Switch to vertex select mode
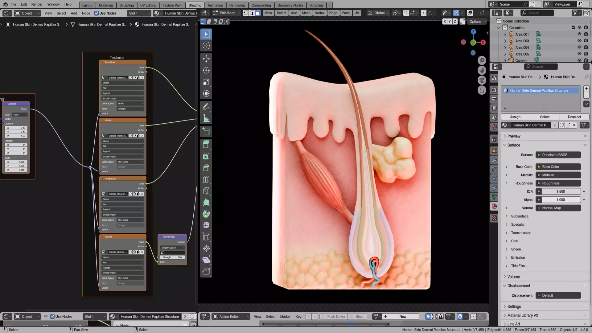 (246, 13)
